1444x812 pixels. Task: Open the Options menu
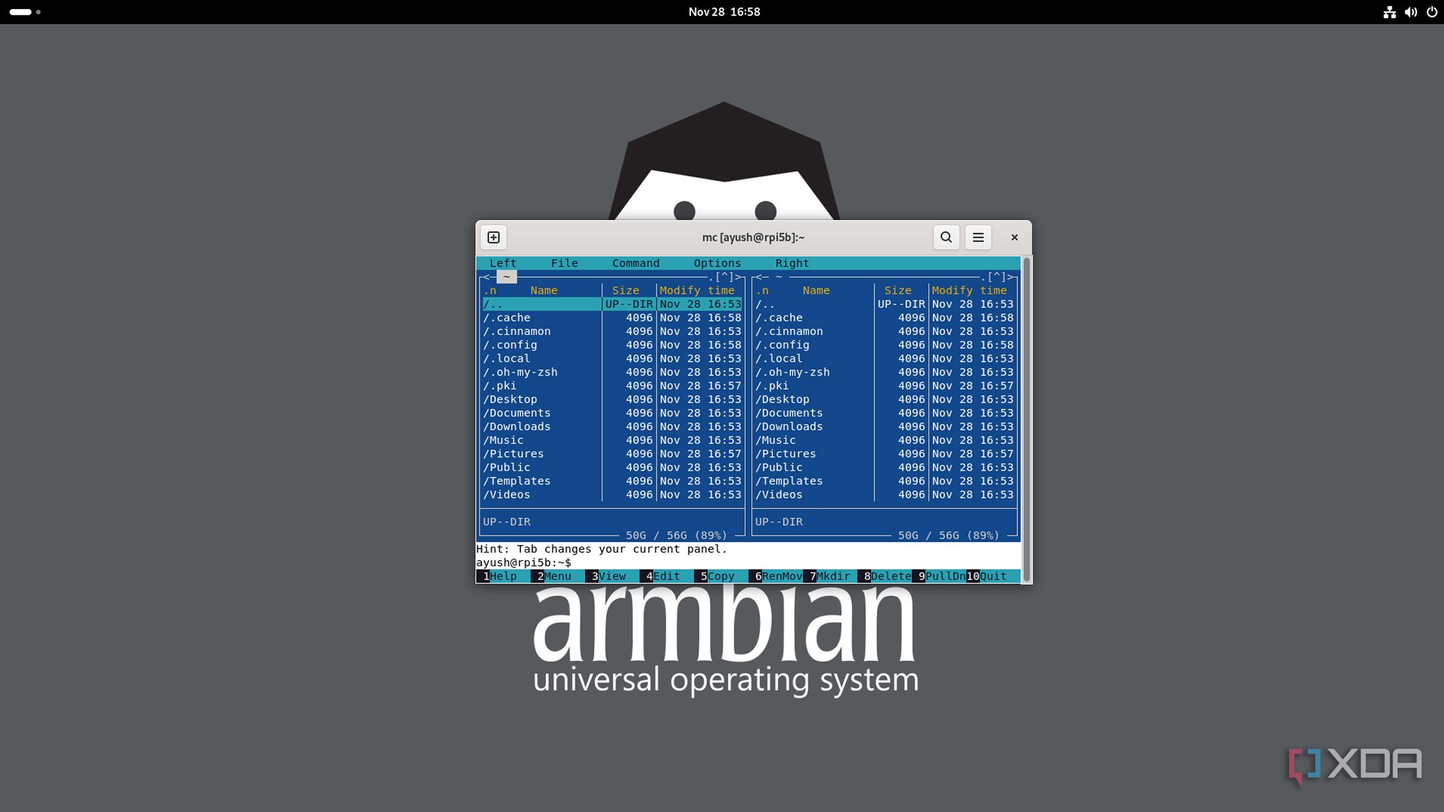click(x=717, y=263)
